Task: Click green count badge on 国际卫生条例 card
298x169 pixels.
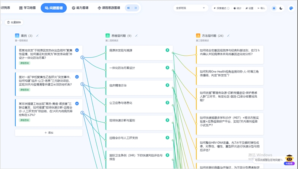Action: tap(167, 155)
